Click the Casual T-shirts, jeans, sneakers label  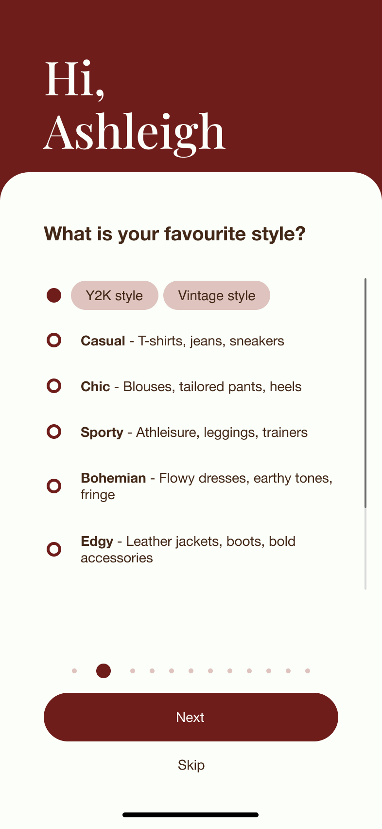coord(182,341)
